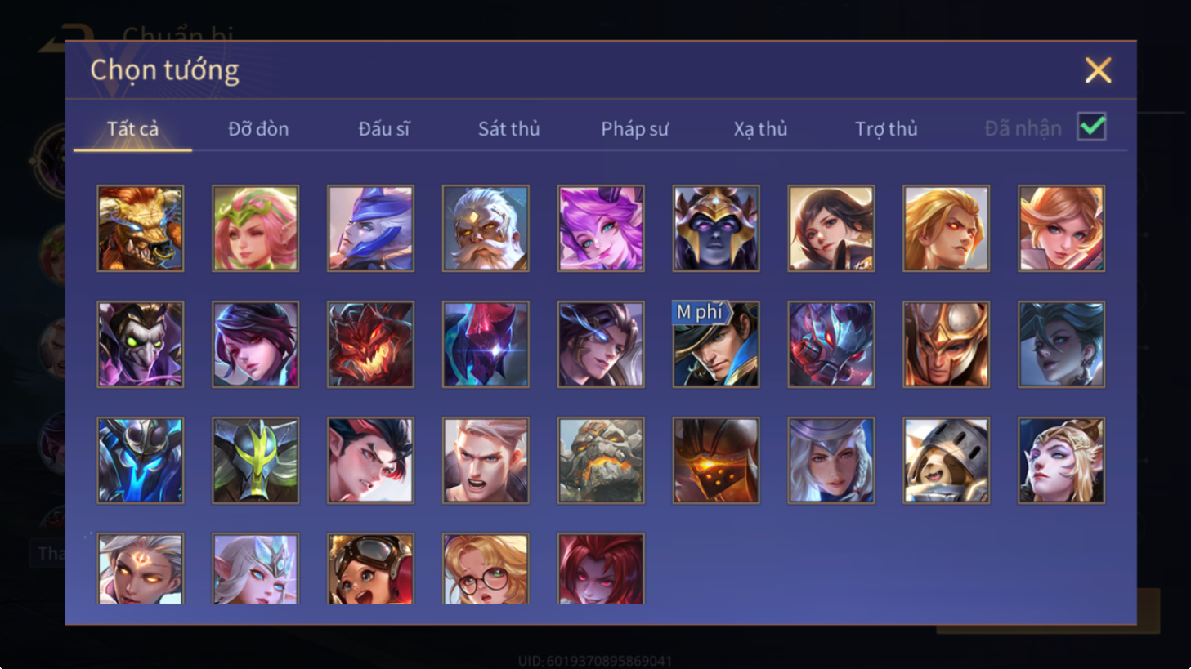Select the goggles-wearing pilot girl hero
This screenshot has height=669, width=1191.
(x=370, y=569)
